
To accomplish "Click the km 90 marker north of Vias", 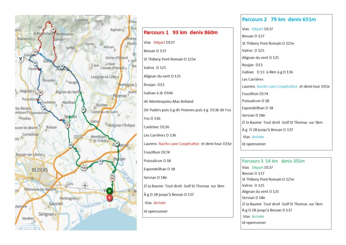I will pyautogui.click(x=112, y=178).
